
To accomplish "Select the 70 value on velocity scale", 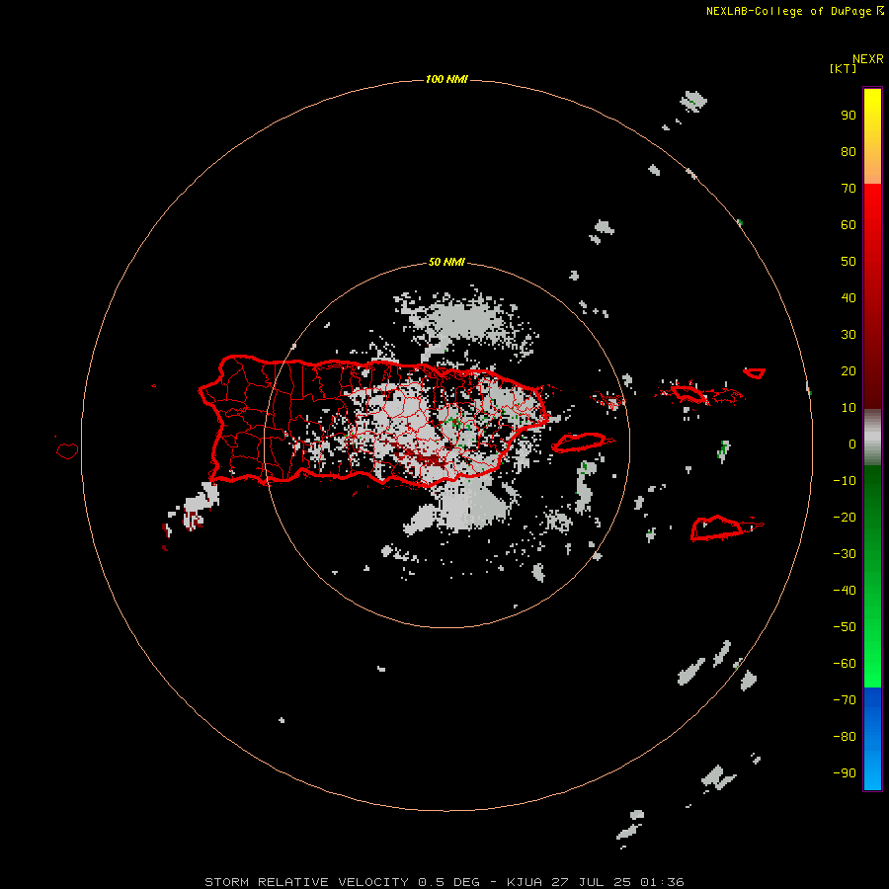I will coord(849,189).
